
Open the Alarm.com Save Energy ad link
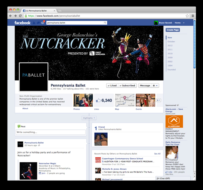pyautogui.click(x=174, y=110)
